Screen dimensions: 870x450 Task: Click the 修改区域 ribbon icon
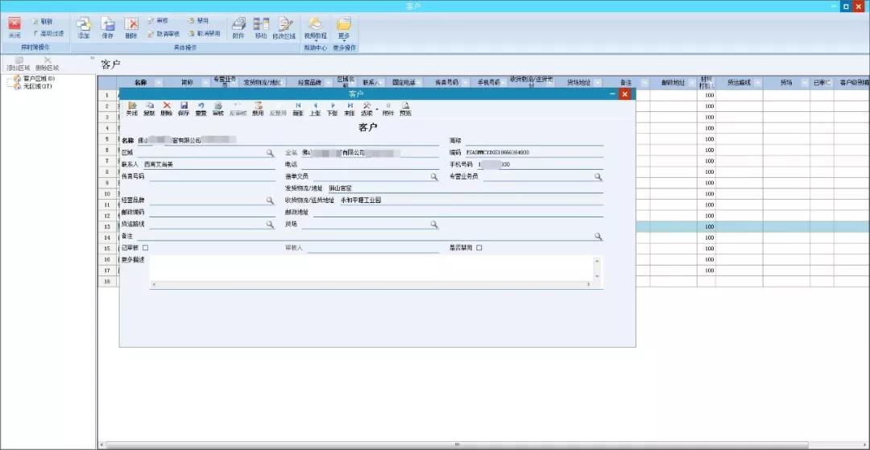coord(284,27)
